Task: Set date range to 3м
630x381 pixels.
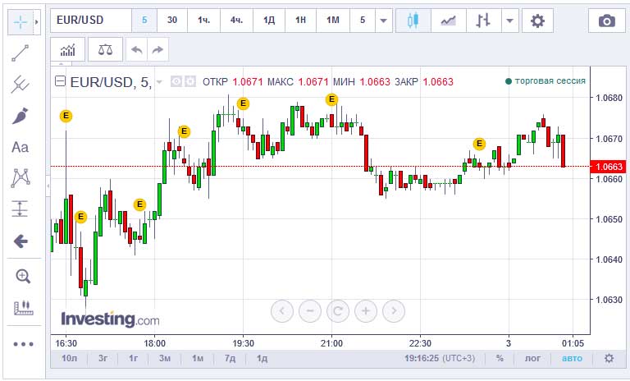Action: click(165, 358)
